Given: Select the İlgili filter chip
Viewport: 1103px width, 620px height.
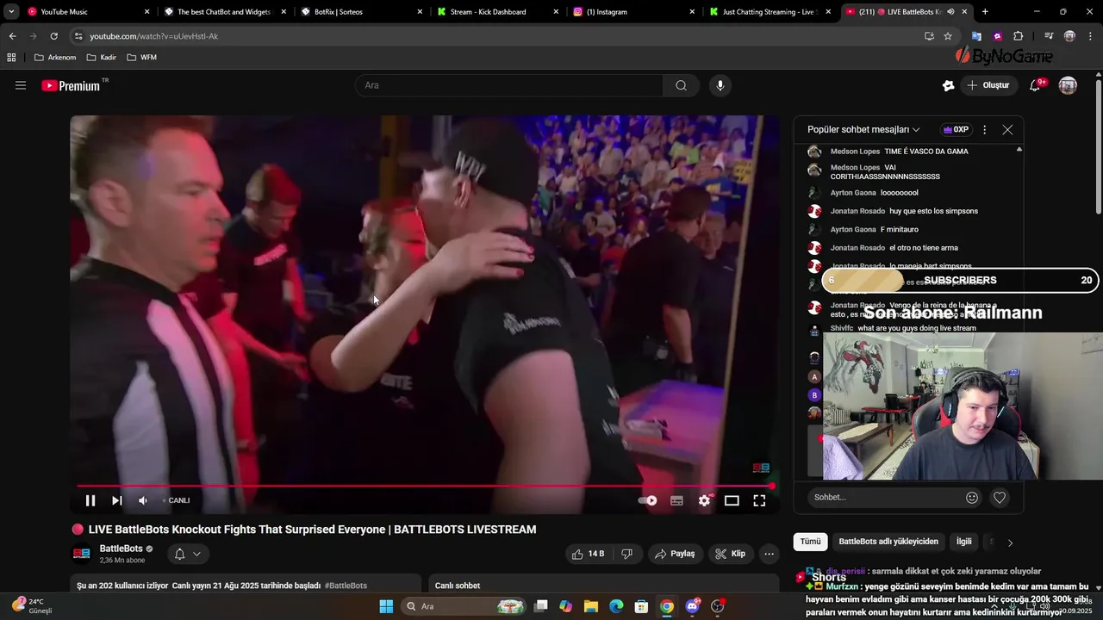Looking at the screenshot, I should point(963,542).
